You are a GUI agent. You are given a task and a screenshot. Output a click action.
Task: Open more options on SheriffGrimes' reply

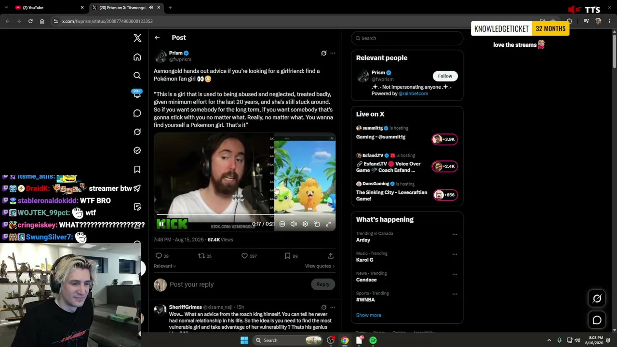333,307
